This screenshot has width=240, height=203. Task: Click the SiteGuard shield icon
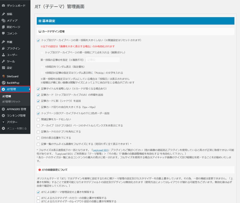(3, 76)
